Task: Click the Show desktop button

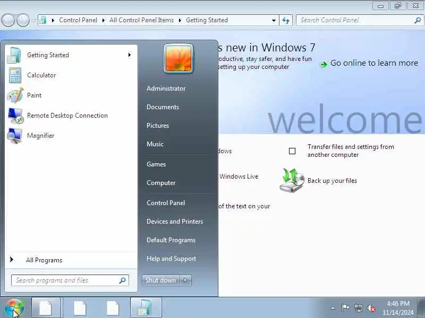Action: point(421,308)
